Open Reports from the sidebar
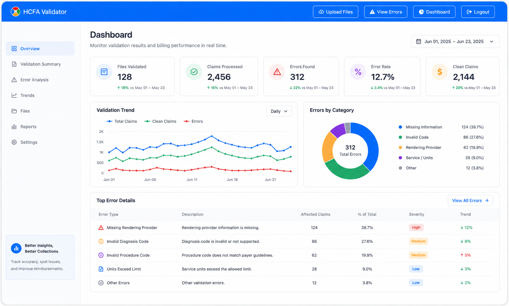Screen dimensions: 509x306 tap(40, 127)
